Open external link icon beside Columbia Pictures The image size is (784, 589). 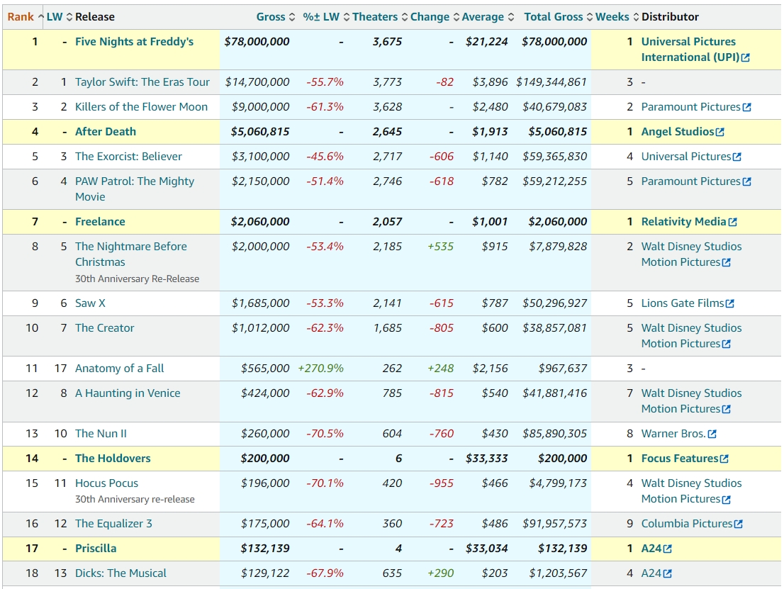(739, 524)
